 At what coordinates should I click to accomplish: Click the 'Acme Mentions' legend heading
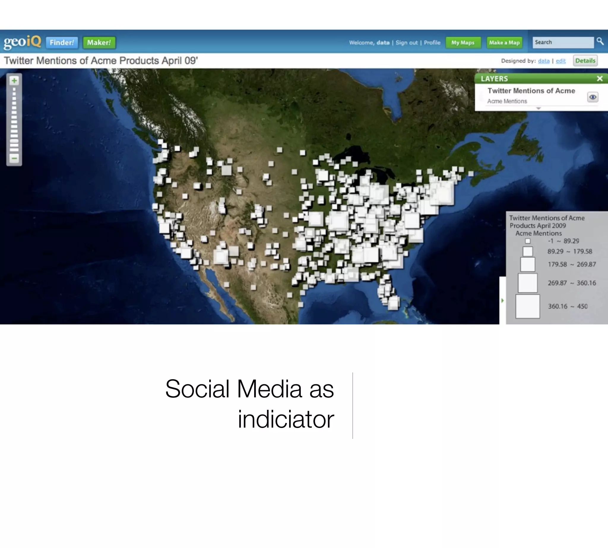tap(538, 233)
